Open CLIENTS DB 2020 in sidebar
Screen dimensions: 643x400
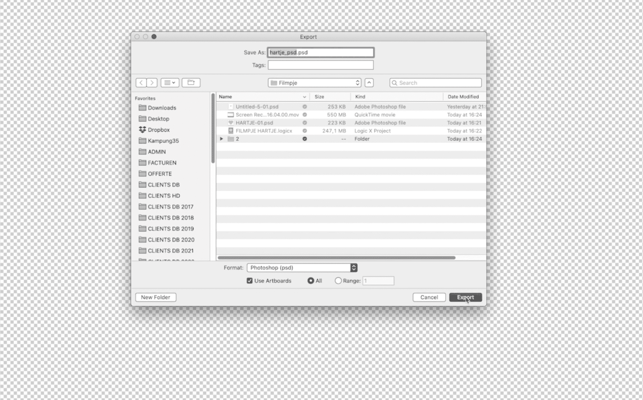tap(166, 240)
